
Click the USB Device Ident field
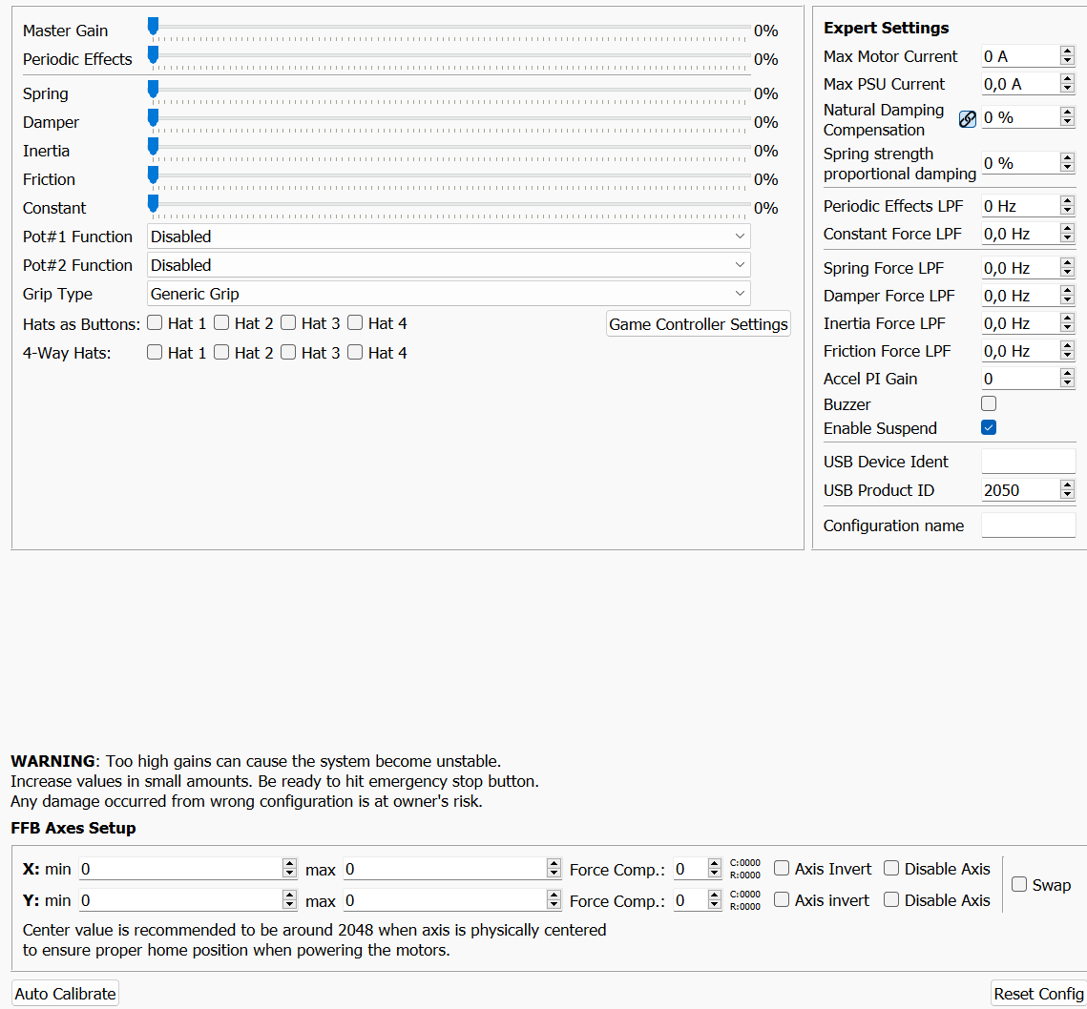click(1028, 461)
